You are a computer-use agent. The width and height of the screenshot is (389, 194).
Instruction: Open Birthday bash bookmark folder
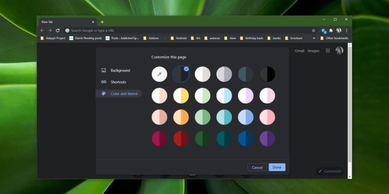[251, 38]
